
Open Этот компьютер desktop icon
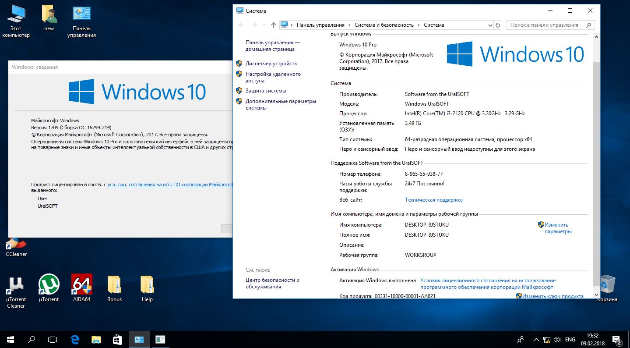click(16, 15)
